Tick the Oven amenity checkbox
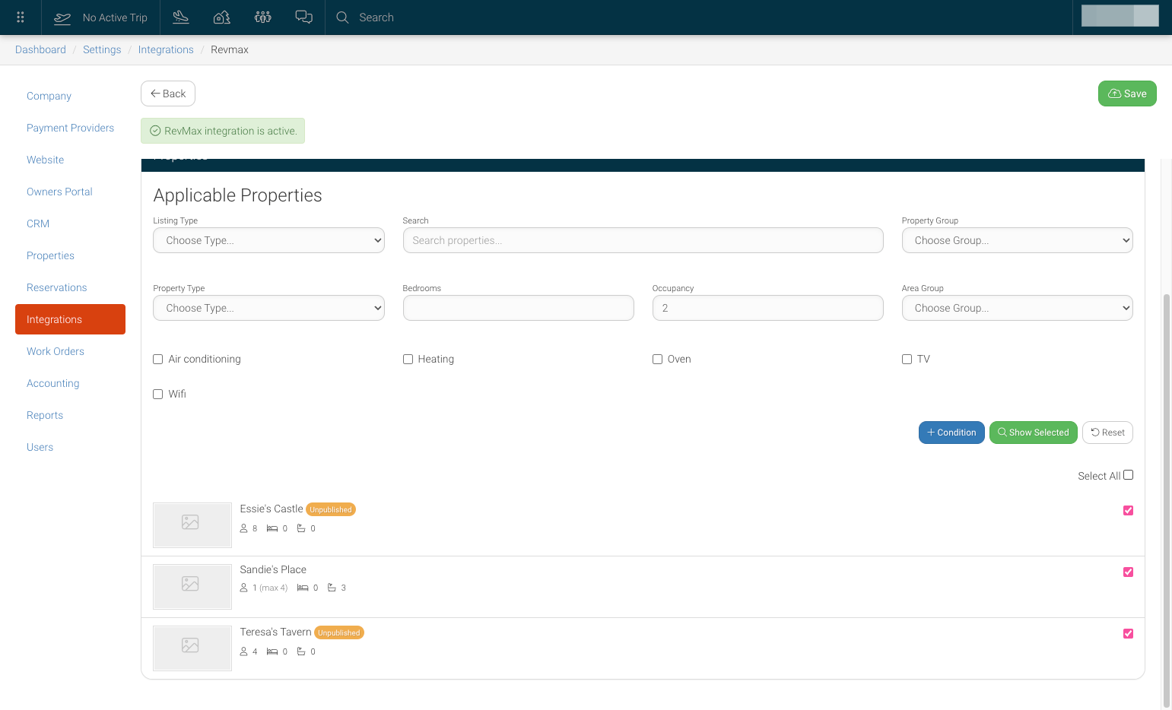Image resolution: width=1172 pixels, height=710 pixels. (x=657, y=359)
